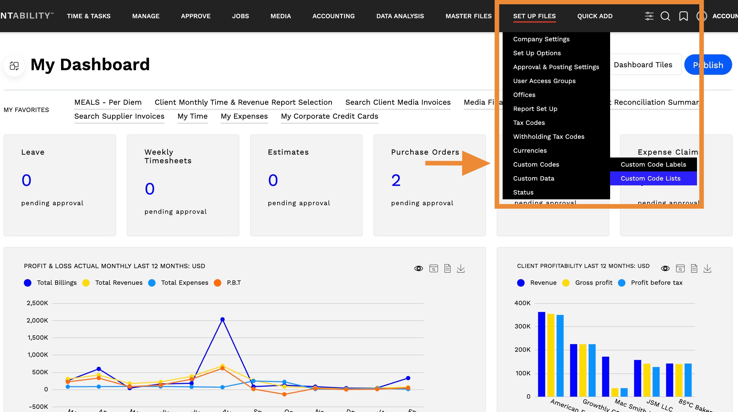The image size is (738, 412).
Task: Toggle Total Revenues legend series
Action: click(112, 283)
